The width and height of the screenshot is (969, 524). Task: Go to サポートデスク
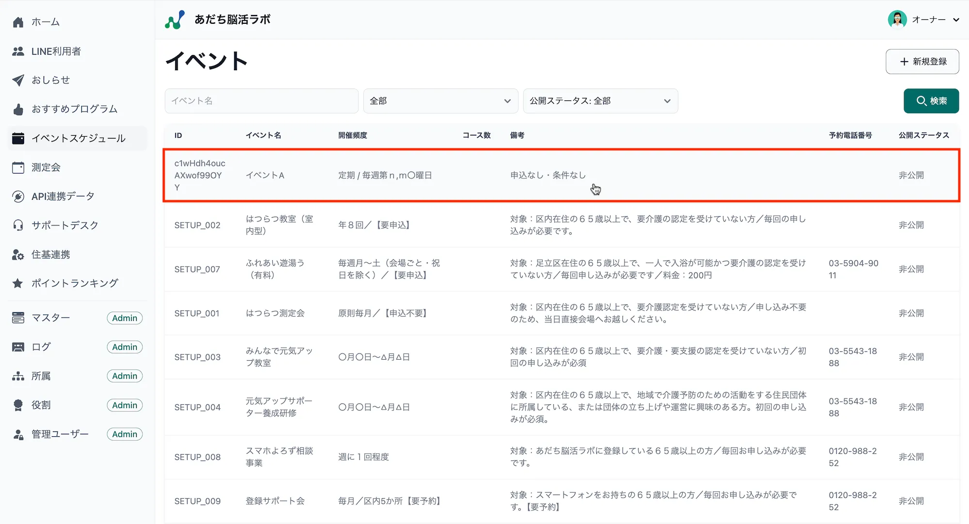(64, 224)
